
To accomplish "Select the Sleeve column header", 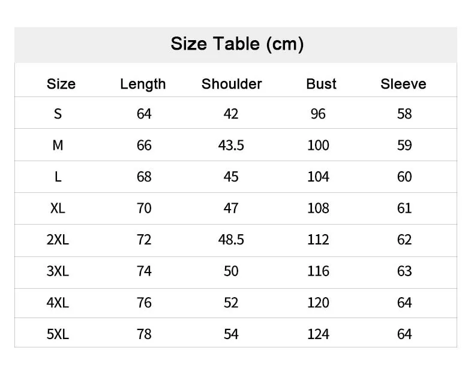I will [403, 84].
